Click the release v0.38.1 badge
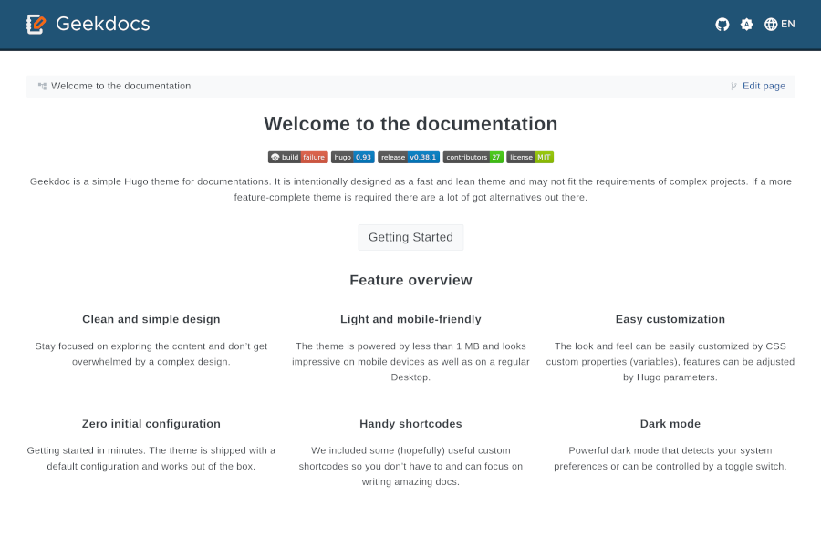The width and height of the screenshot is (821, 547). tap(409, 157)
